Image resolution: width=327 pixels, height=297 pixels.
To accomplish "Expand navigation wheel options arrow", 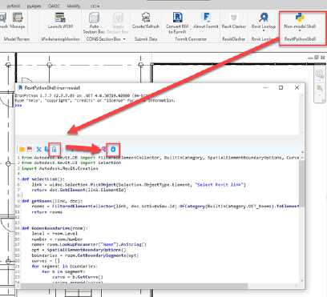I will (x=320, y=80).
